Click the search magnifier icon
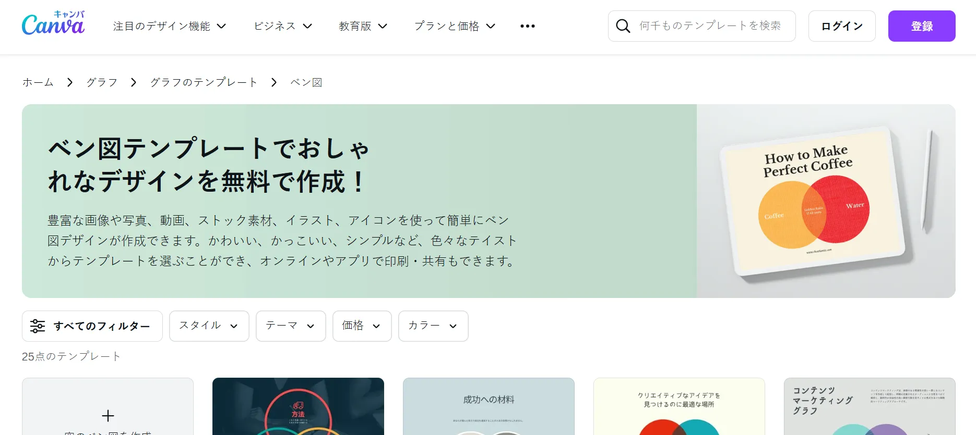 pyautogui.click(x=623, y=26)
